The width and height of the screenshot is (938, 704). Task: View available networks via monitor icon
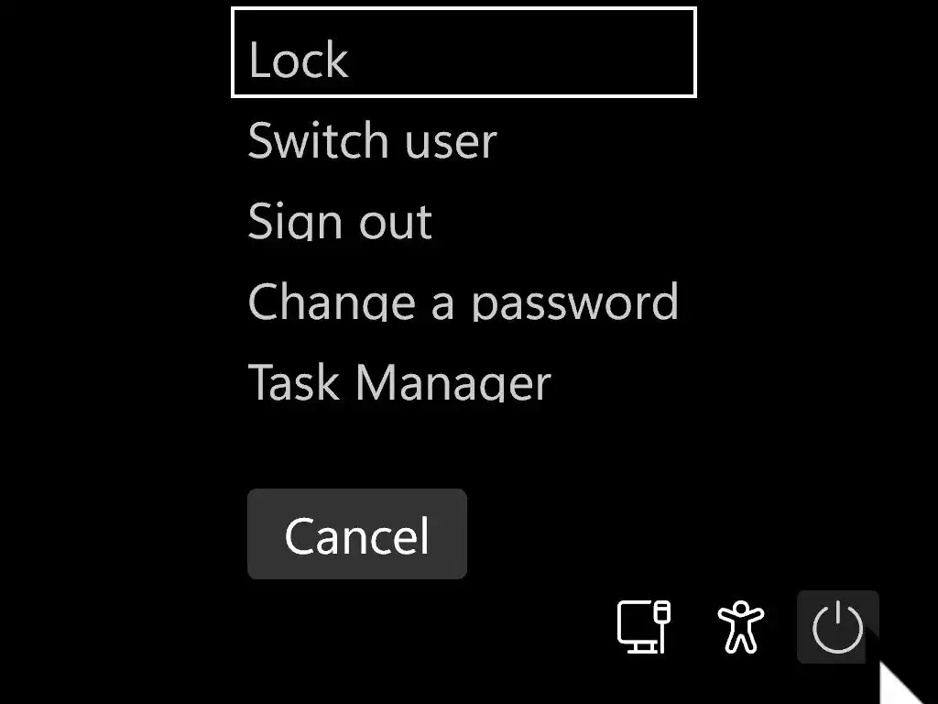tap(644, 627)
